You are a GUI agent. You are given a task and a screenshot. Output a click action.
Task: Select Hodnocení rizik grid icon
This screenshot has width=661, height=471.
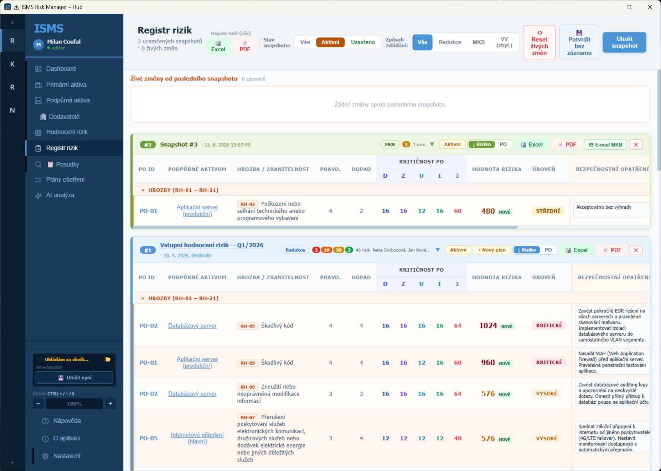[x=38, y=132]
